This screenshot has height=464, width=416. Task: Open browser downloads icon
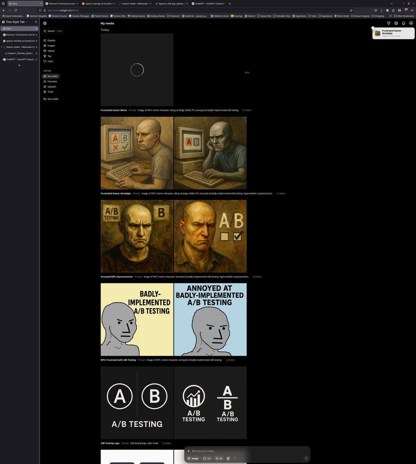tap(381, 10)
